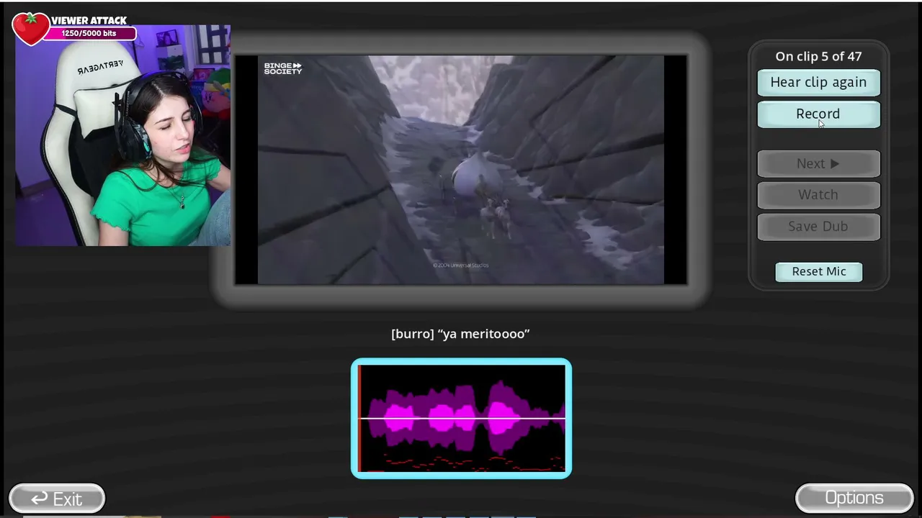This screenshot has height=518, width=922.
Task: Exit the dubbing screen
Action: tap(57, 498)
